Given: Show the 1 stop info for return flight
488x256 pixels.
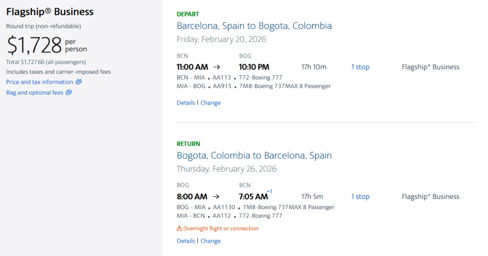Looking at the screenshot, I should click(360, 197).
